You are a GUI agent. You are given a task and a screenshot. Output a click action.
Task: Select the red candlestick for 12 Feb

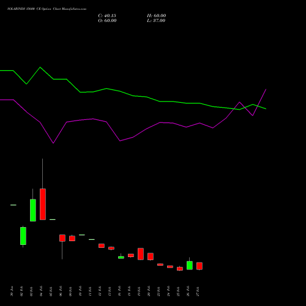pos(102,245)
